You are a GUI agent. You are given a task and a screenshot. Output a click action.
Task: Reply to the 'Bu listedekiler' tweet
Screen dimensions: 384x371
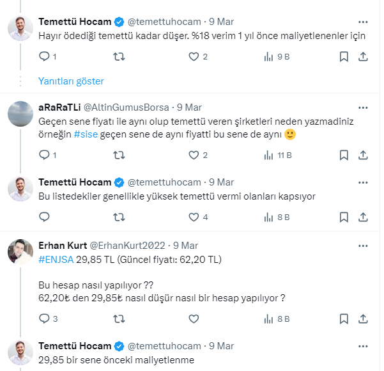coord(44,217)
